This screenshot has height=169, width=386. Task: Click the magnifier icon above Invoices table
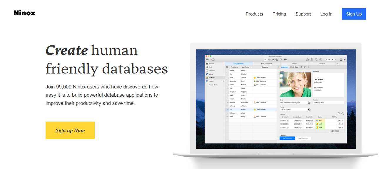(x=342, y=113)
